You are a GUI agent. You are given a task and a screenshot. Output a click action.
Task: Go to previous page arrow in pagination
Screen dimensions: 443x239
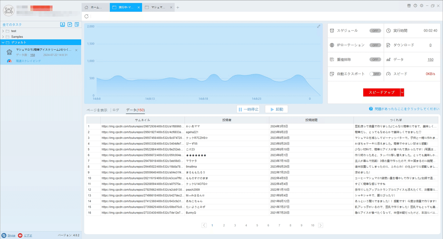[x=204, y=225]
